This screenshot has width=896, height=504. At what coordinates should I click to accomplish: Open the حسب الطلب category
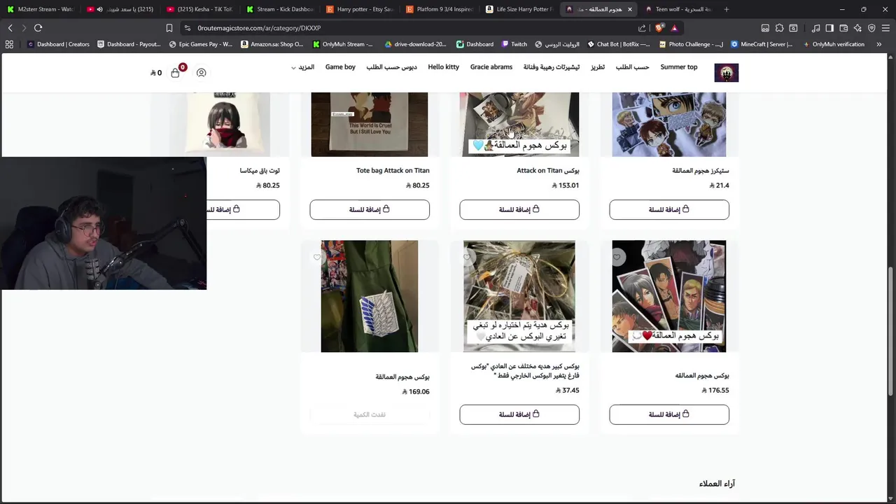pos(633,67)
